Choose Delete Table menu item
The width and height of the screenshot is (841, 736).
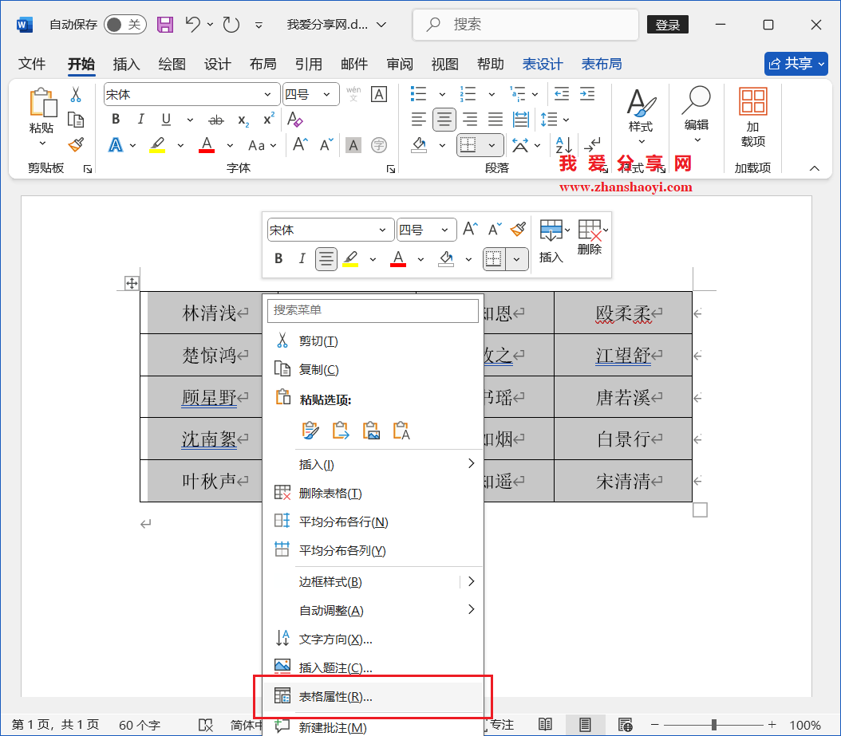(x=373, y=493)
